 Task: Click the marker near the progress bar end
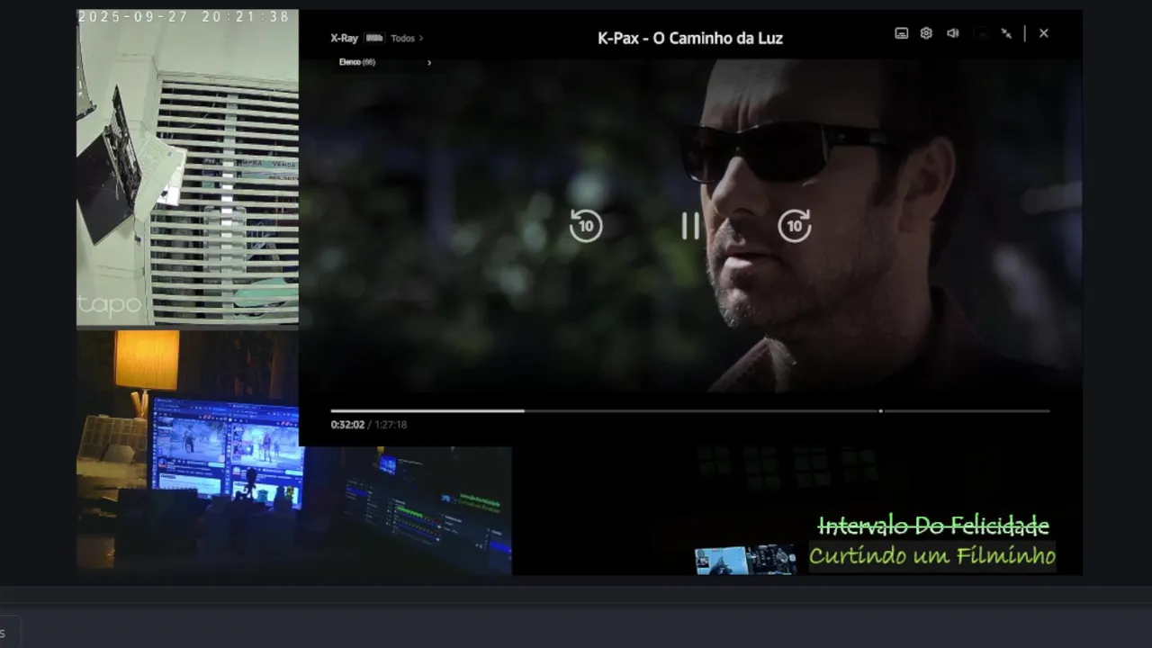(x=881, y=411)
